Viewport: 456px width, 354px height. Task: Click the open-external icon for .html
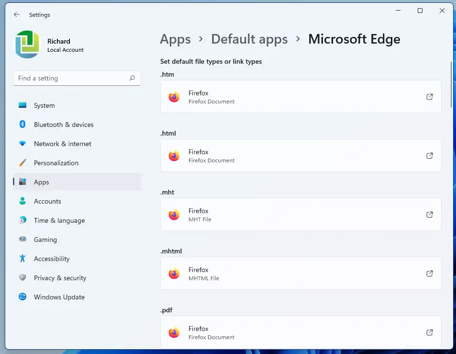tap(430, 156)
